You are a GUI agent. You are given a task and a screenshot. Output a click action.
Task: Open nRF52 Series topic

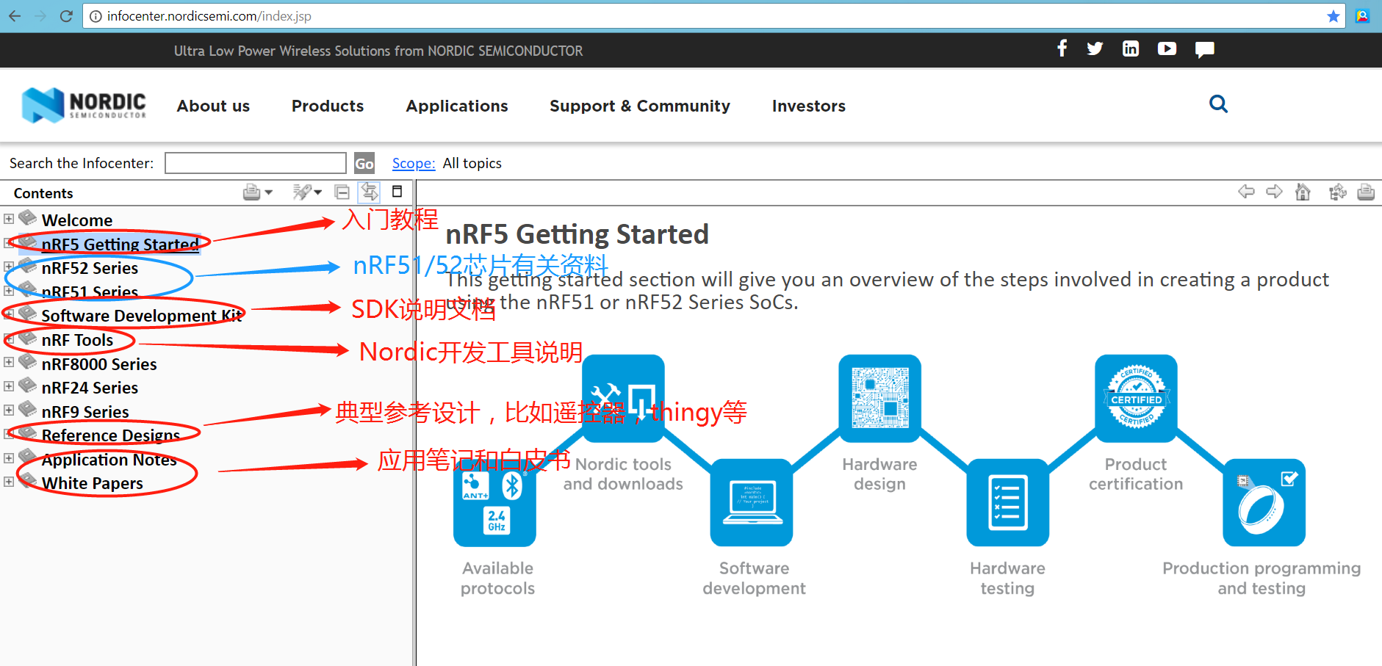coord(90,268)
